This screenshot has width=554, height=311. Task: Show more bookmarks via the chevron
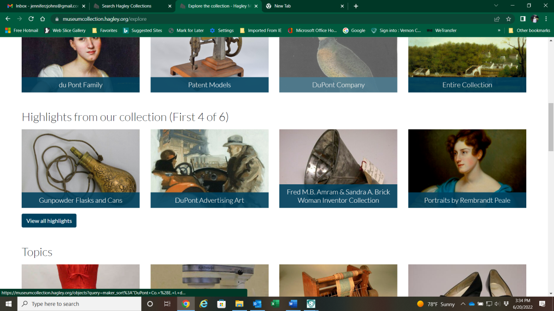pyautogui.click(x=499, y=30)
